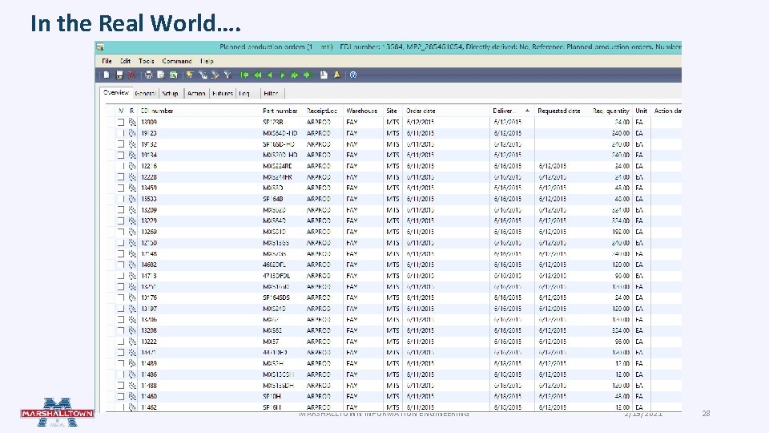
Task: Switch to the Action tab
Action: 196,93
